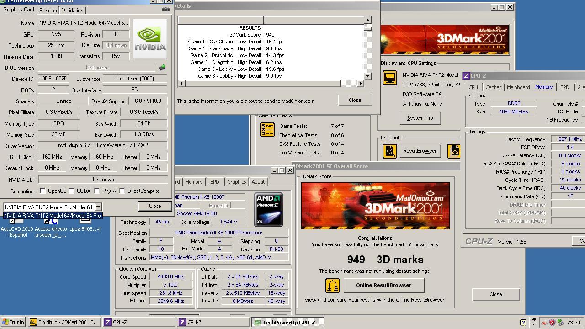Click Details horizontal scroll right arrow

coord(360,83)
